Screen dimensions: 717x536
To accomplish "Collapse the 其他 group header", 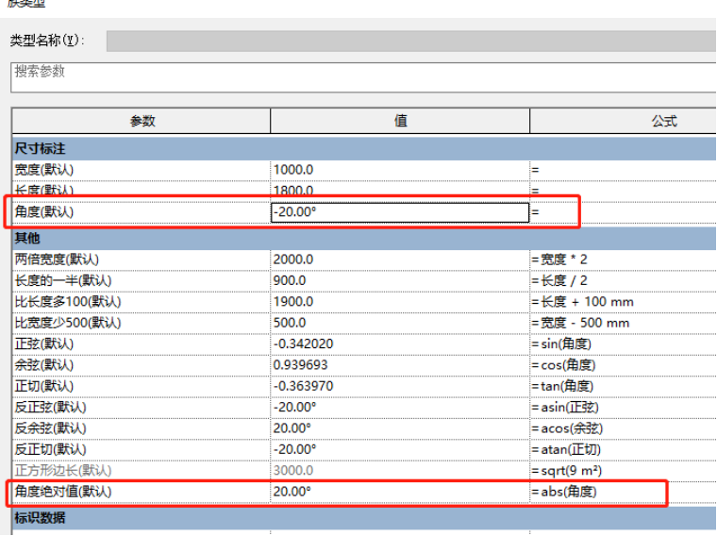I will [364, 238].
